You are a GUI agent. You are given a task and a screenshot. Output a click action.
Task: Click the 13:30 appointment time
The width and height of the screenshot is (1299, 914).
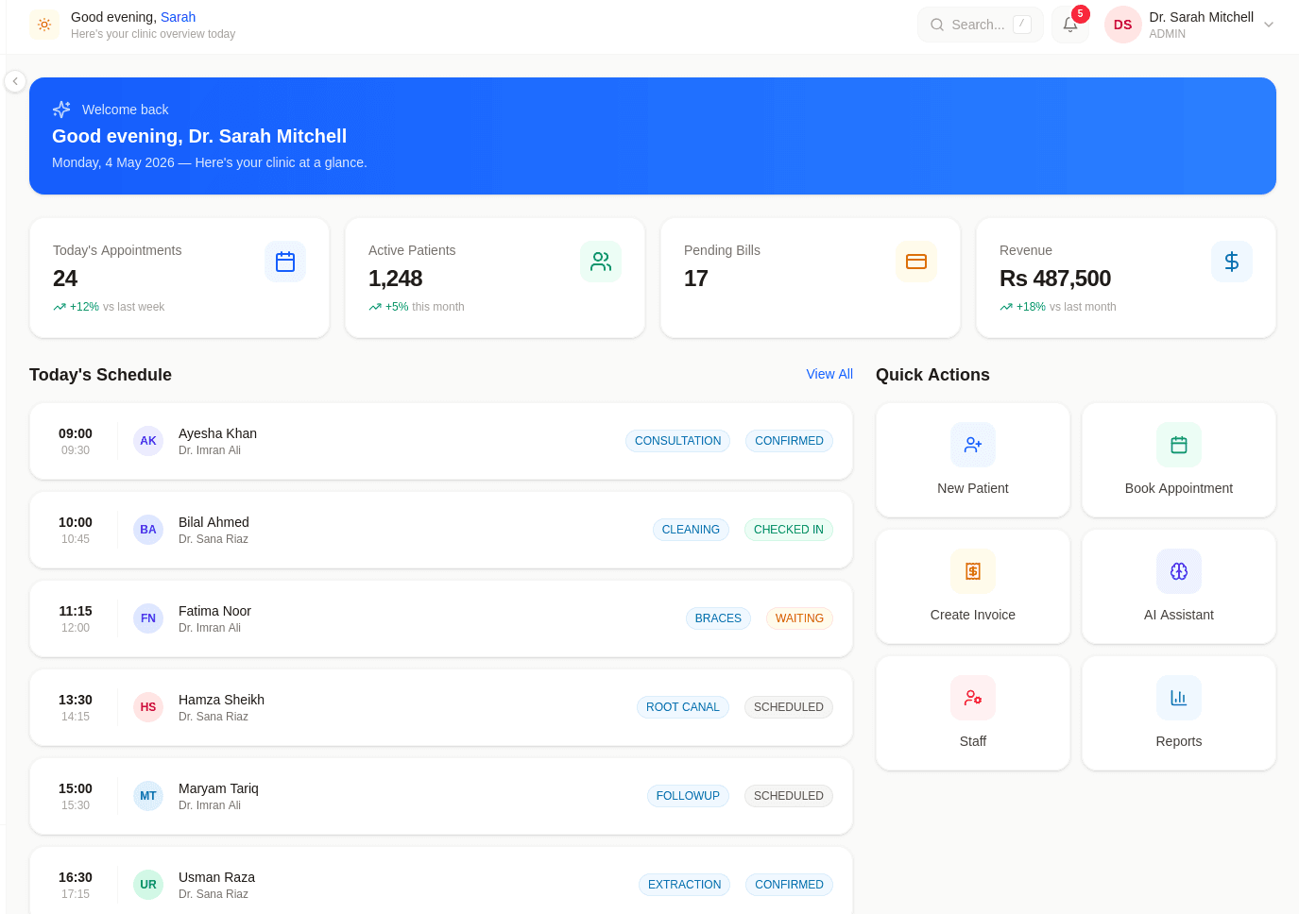pos(76,700)
